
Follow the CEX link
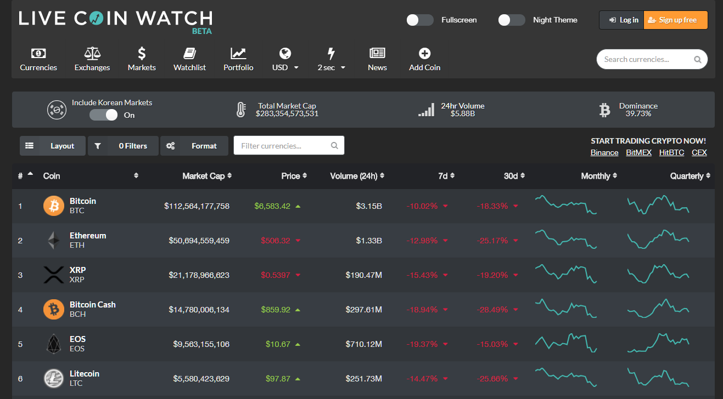click(699, 152)
